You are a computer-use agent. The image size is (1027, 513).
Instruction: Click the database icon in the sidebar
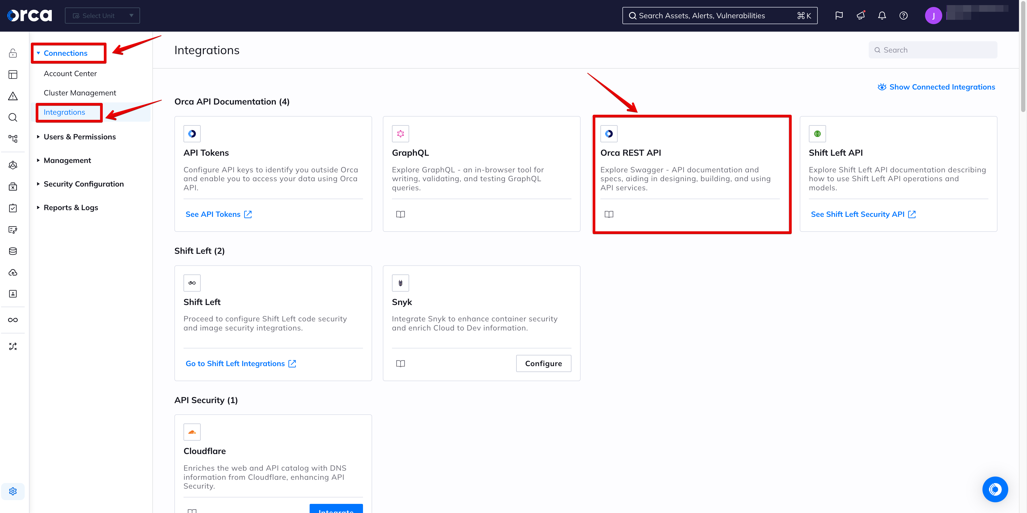pos(13,251)
